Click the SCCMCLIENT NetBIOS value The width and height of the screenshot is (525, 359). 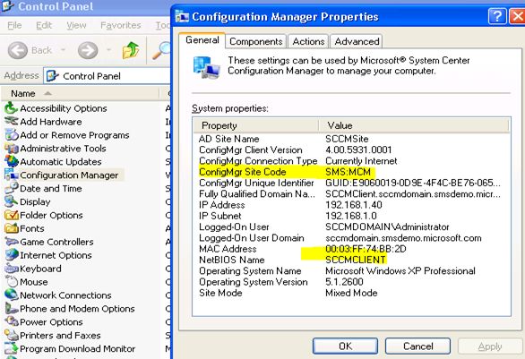[356, 260]
